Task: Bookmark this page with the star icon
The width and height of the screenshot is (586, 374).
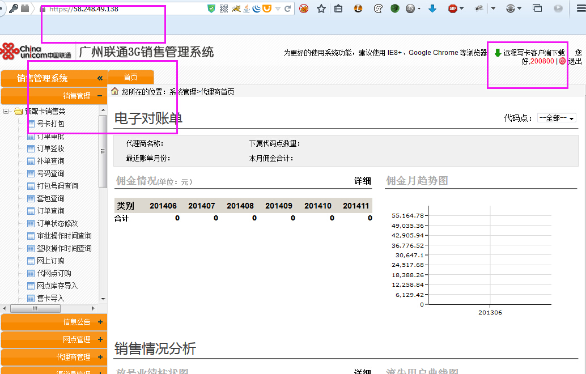Action: pyautogui.click(x=321, y=8)
